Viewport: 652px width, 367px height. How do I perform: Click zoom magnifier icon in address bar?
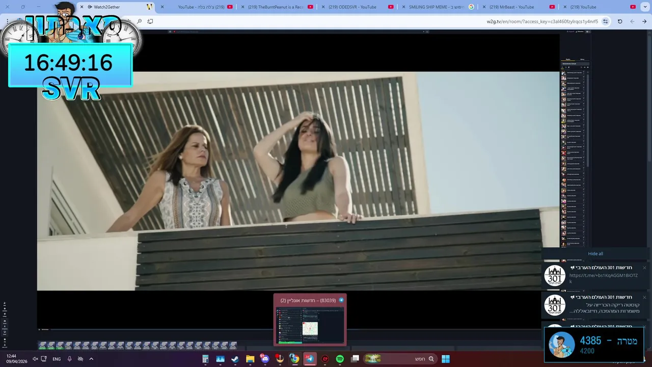click(140, 21)
